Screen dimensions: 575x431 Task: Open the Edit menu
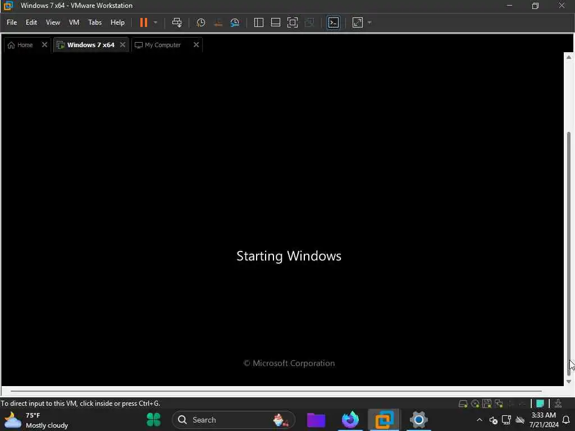(31, 22)
